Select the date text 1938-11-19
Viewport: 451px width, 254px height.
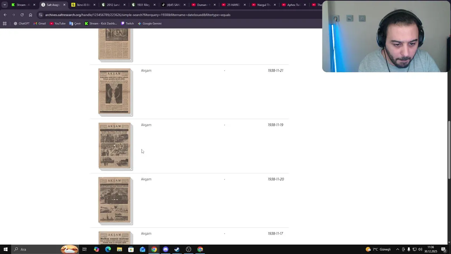276,125
